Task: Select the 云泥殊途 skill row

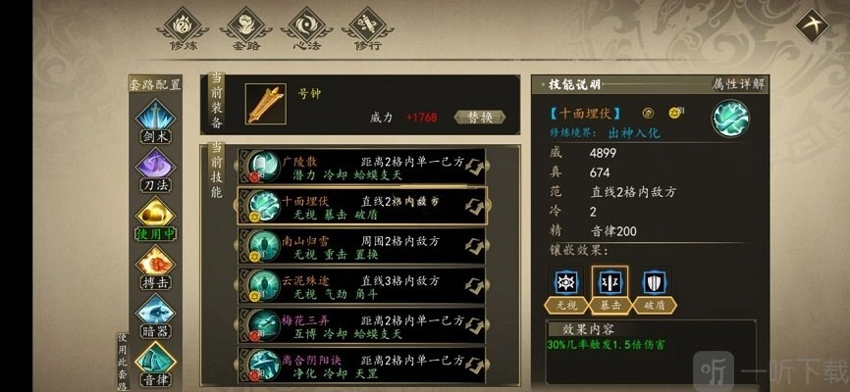Action: pos(361,286)
